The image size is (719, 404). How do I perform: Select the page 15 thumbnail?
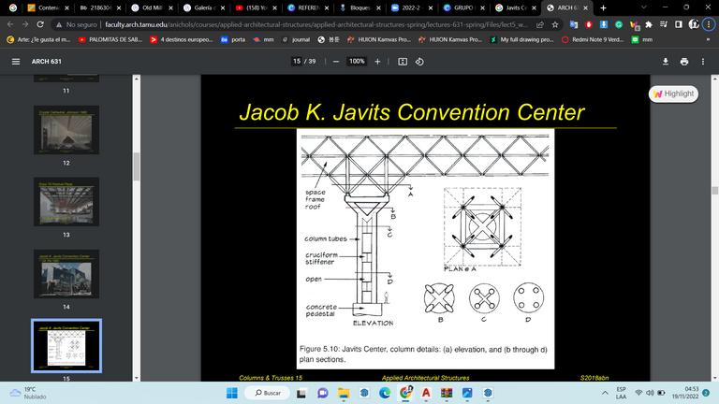pyautogui.click(x=66, y=346)
